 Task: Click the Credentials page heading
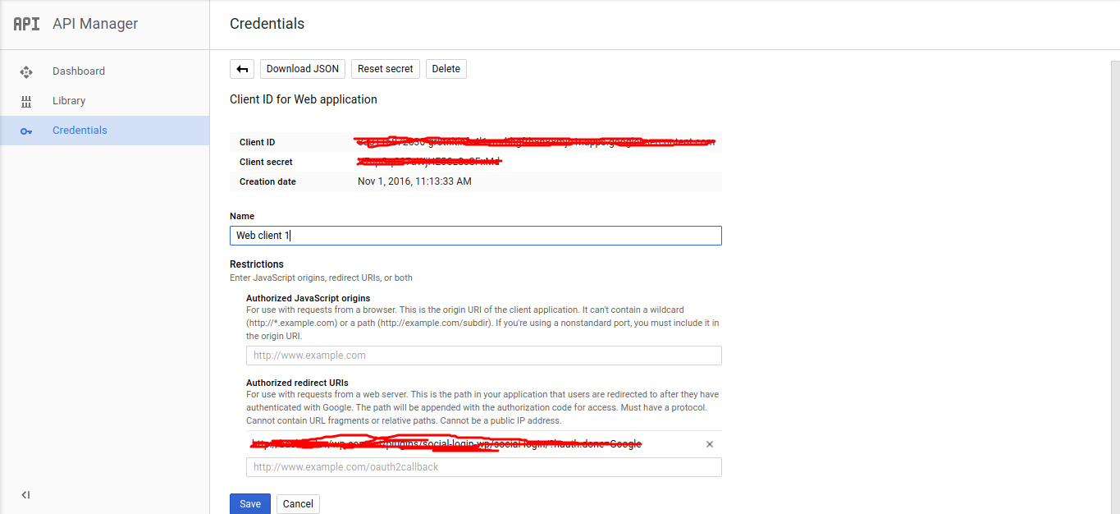pyautogui.click(x=267, y=24)
